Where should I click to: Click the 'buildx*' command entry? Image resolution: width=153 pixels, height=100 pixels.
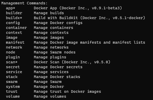14,18
